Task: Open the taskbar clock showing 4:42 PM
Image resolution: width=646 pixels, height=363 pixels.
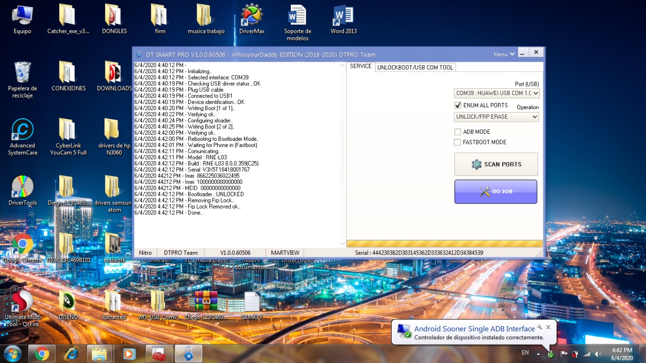Action: point(622,354)
